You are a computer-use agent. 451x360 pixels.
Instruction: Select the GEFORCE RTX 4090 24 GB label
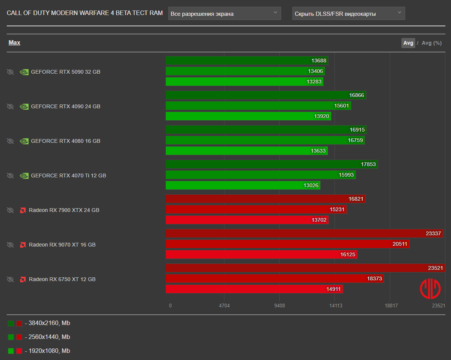click(x=65, y=106)
